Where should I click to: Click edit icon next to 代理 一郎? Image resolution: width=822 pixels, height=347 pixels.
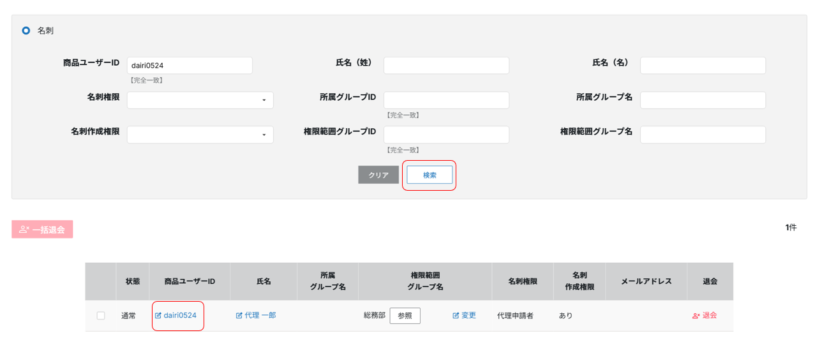coord(239,316)
